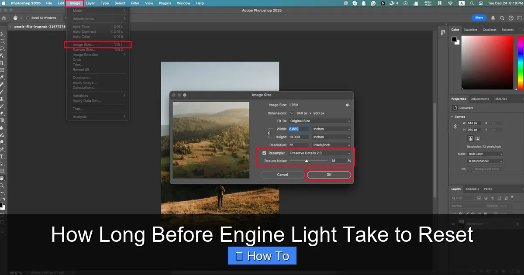Select the Hand tool in toolbar
Image resolution: width=524 pixels, height=275 pixels.
2,178
